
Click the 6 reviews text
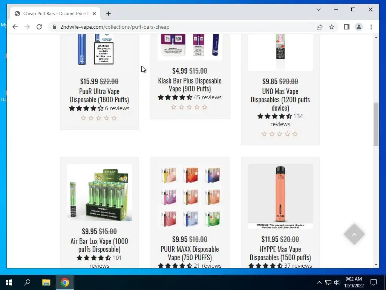[117, 108]
